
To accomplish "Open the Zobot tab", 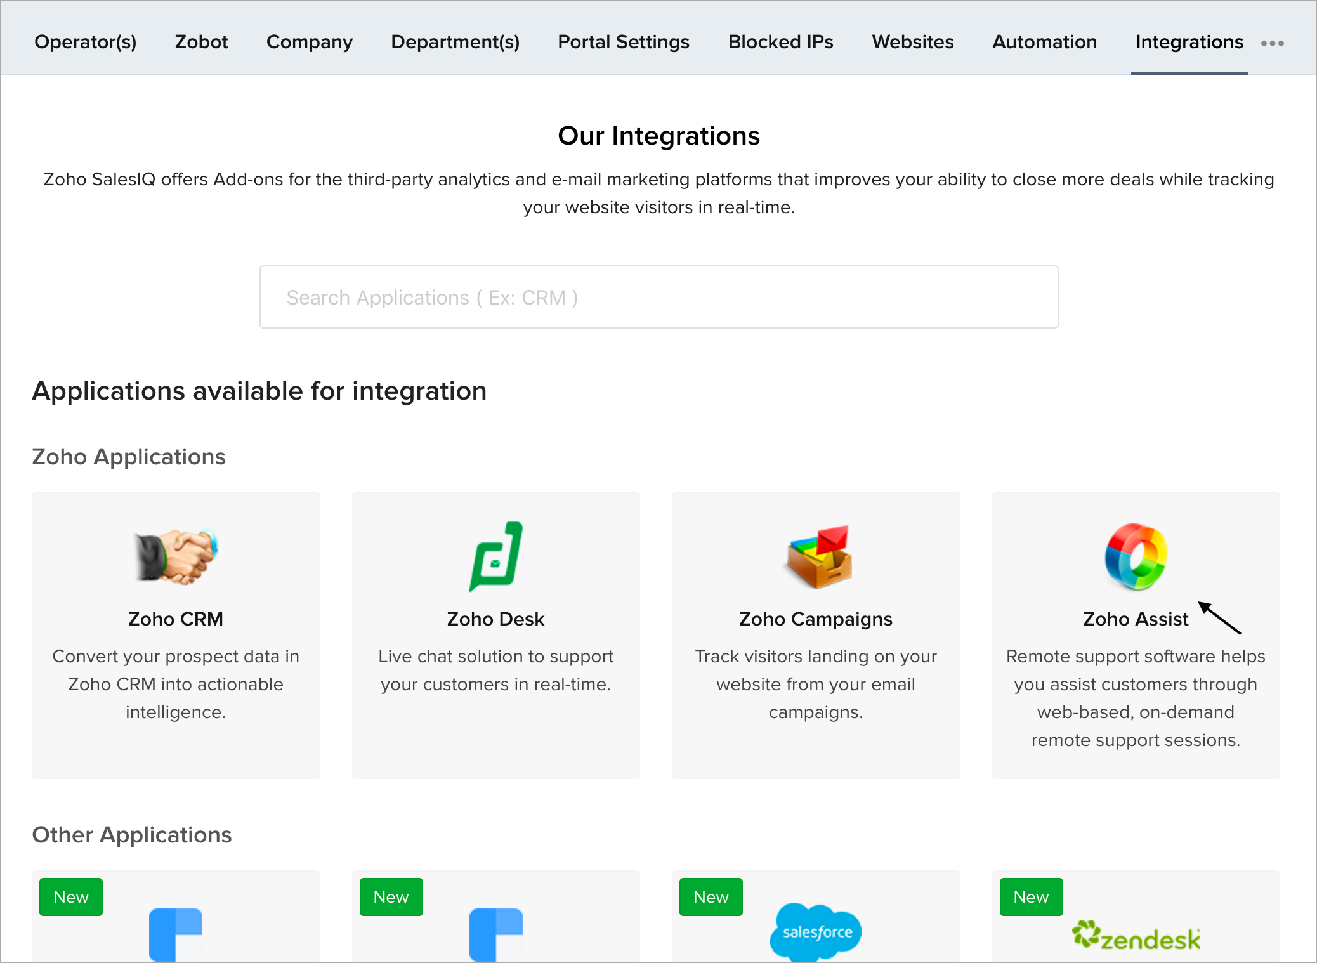I will coord(201,42).
